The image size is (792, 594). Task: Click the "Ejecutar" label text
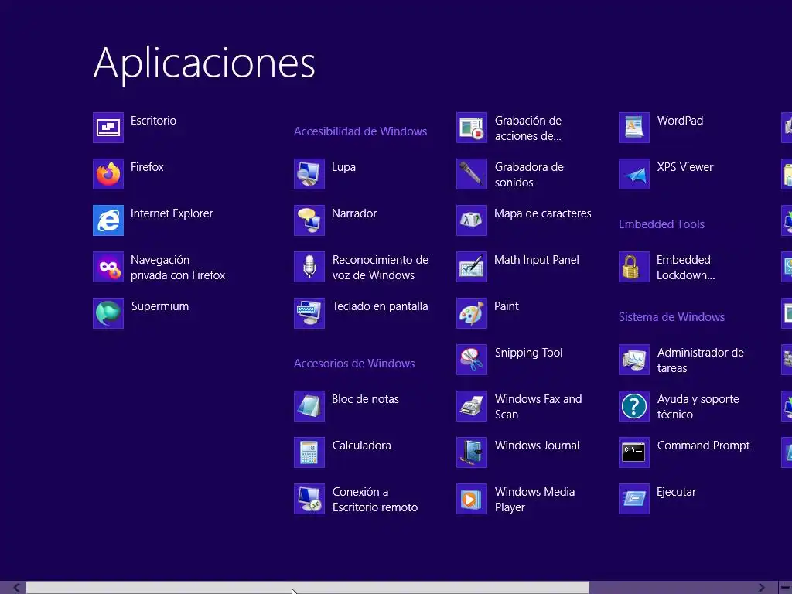pyautogui.click(x=676, y=493)
